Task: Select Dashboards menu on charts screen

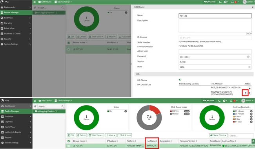Action: click(x=16, y=106)
